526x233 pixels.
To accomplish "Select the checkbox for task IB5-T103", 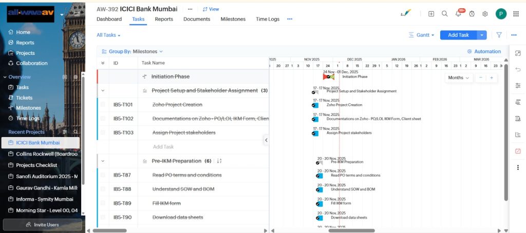I will pyautogui.click(x=103, y=132).
